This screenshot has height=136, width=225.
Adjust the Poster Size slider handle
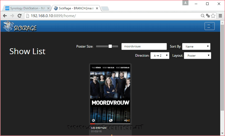coord(110,46)
